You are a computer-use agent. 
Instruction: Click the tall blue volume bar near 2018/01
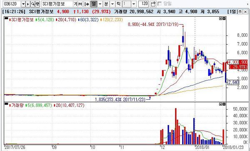click(x=194, y=131)
